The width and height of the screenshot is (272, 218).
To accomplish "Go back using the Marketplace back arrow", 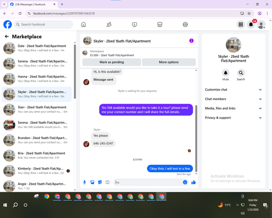I will click(7, 37).
